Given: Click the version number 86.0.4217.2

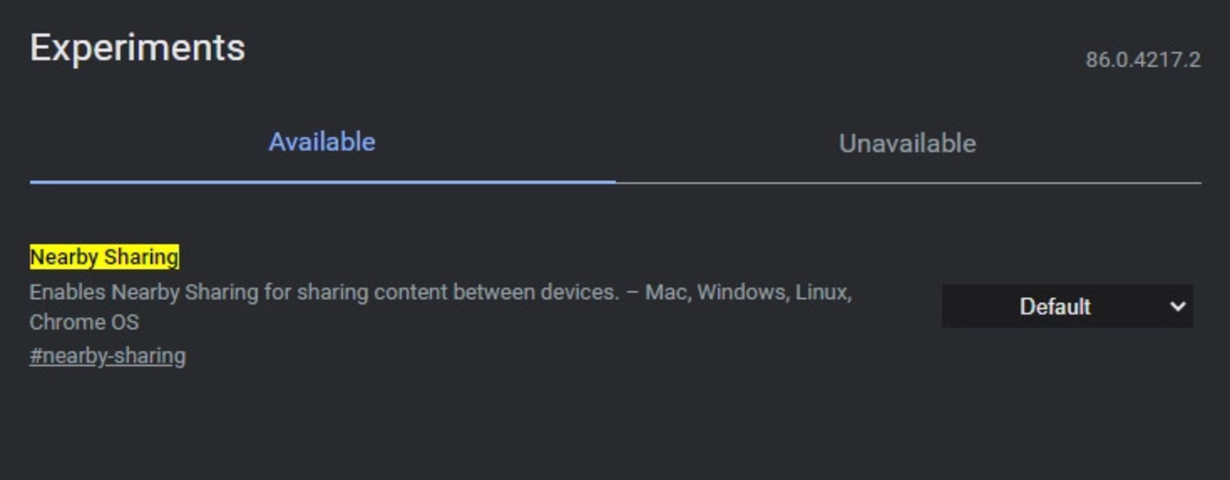Looking at the screenshot, I should click(x=1142, y=60).
